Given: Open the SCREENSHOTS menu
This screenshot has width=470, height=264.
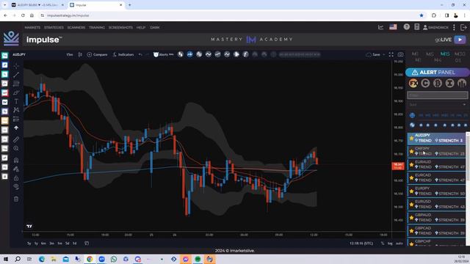Looking at the screenshot, I should 120,28.
